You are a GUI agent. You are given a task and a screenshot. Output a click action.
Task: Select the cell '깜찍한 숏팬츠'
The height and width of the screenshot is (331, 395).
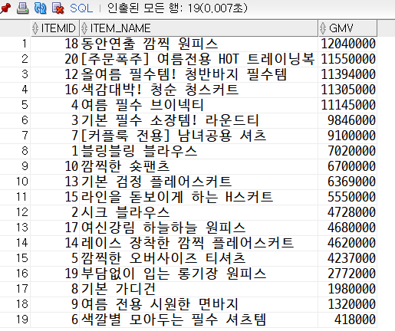(x=199, y=166)
